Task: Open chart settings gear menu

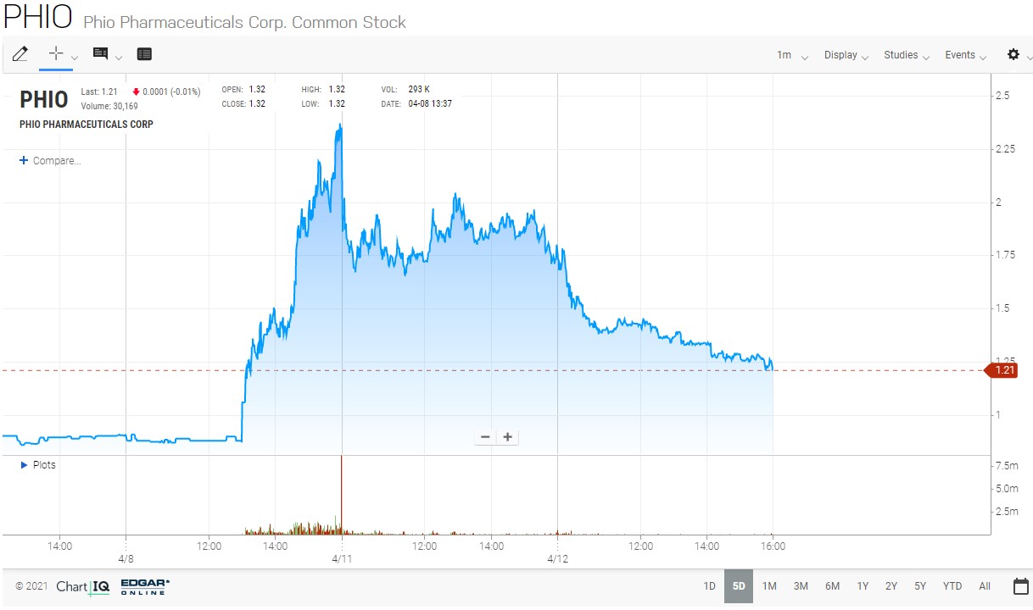Action: (1013, 54)
